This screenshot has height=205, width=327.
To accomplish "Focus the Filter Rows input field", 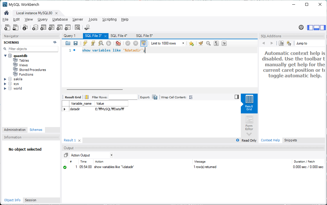I will click(x=123, y=97).
